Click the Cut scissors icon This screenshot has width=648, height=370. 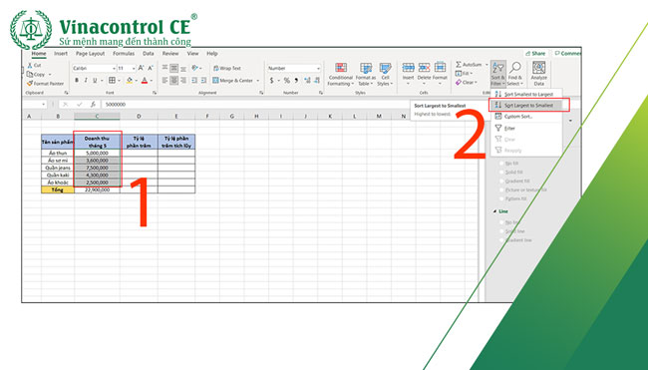[x=30, y=65]
